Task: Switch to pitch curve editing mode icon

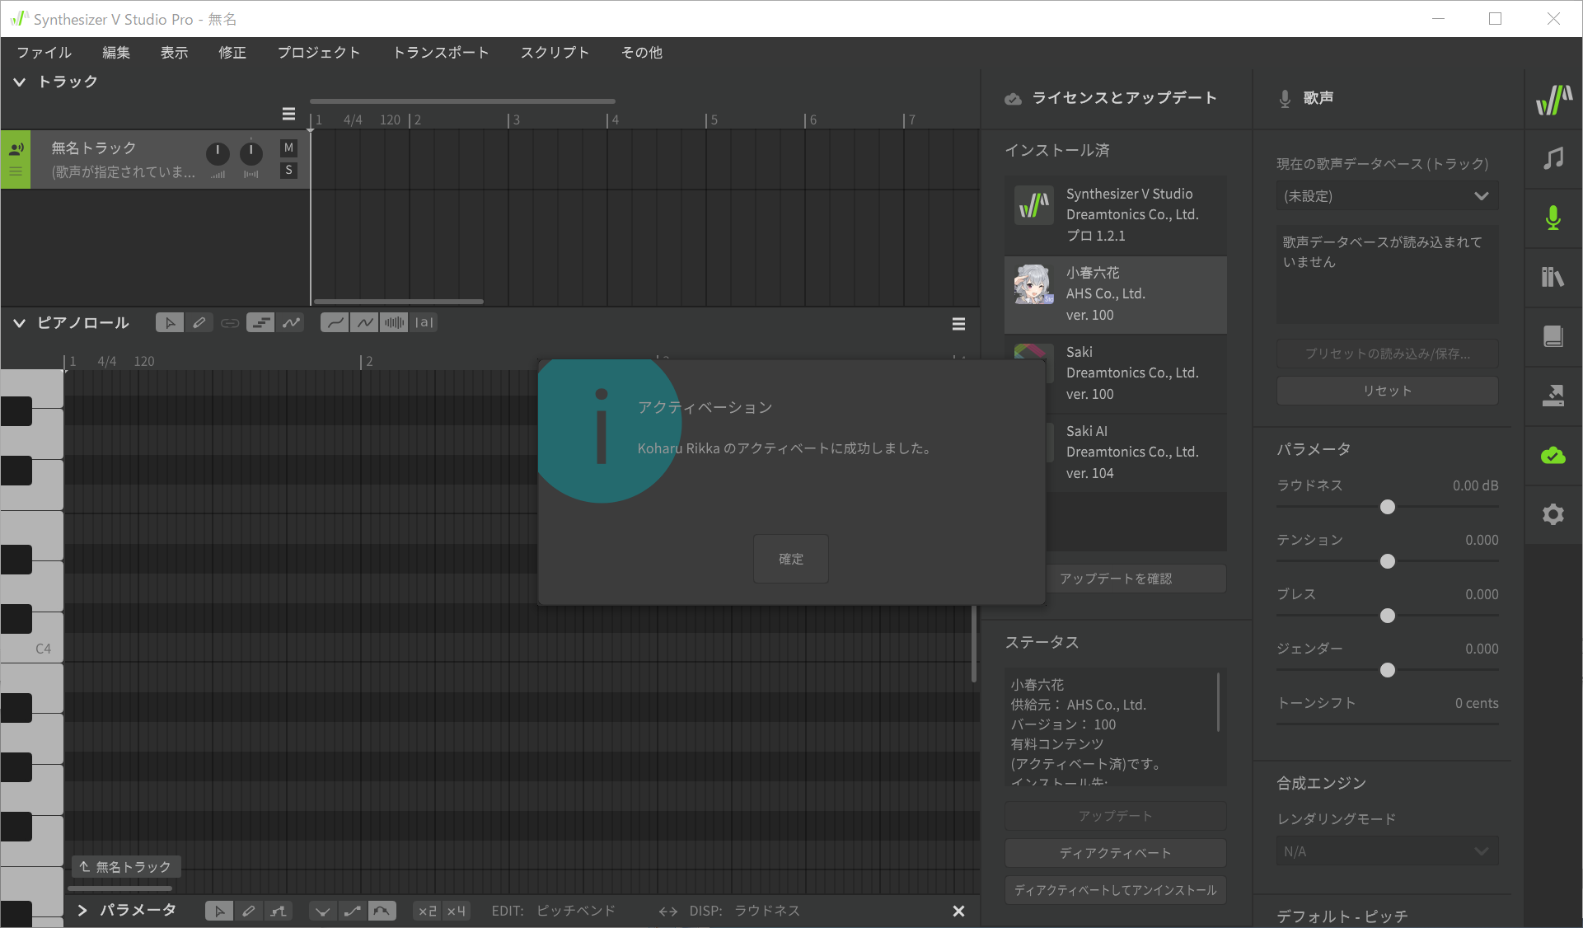Action: point(290,323)
